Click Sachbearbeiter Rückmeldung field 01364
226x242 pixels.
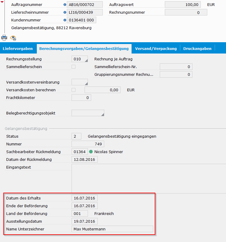(x=80, y=152)
